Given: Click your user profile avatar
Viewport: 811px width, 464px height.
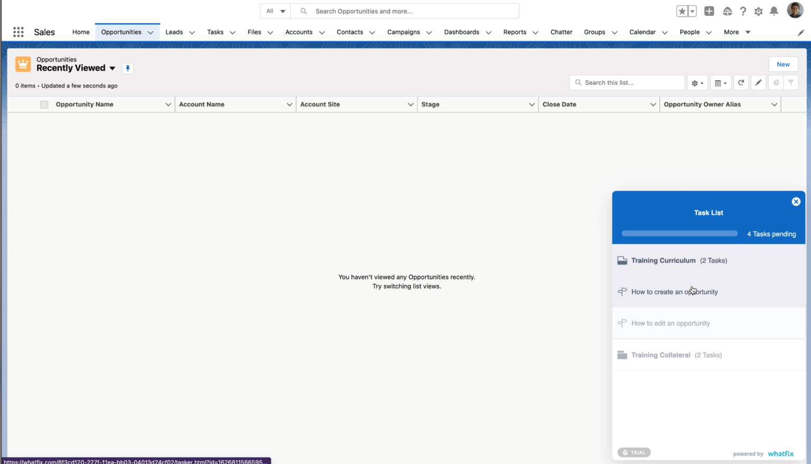Looking at the screenshot, I should 795,10.
